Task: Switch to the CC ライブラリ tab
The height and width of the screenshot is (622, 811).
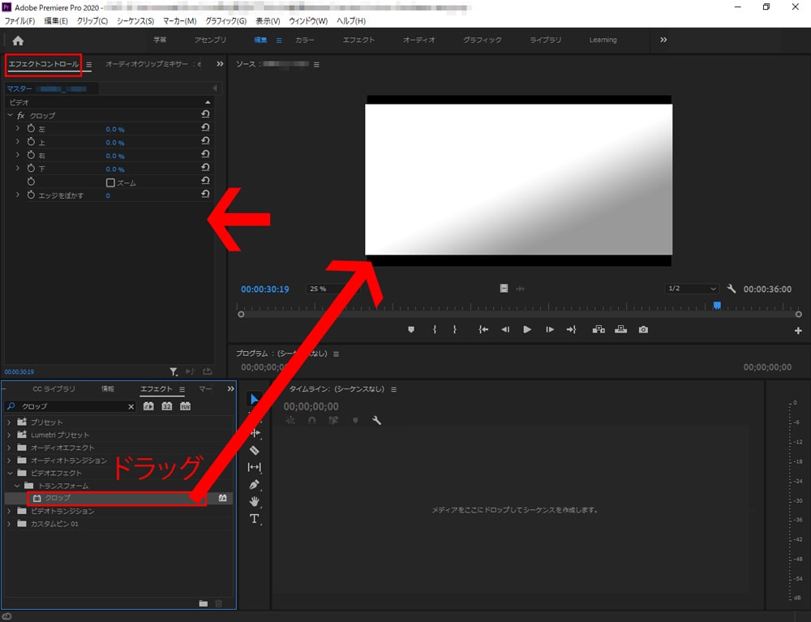Action: (x=54, y=388)
